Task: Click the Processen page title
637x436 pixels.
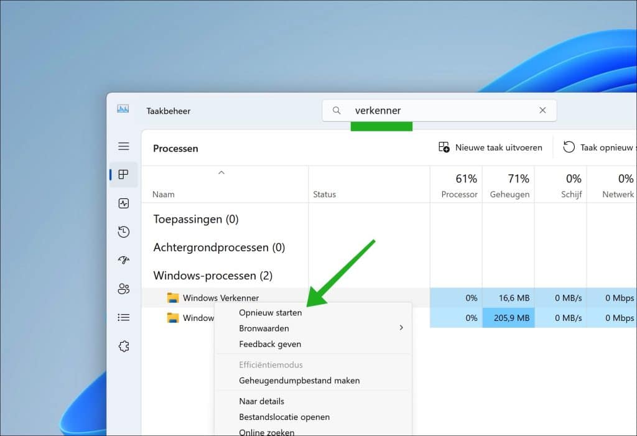Action: (175, 149)
